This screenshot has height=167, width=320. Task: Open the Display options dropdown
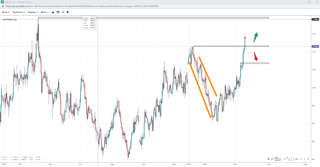pos(33,12)
